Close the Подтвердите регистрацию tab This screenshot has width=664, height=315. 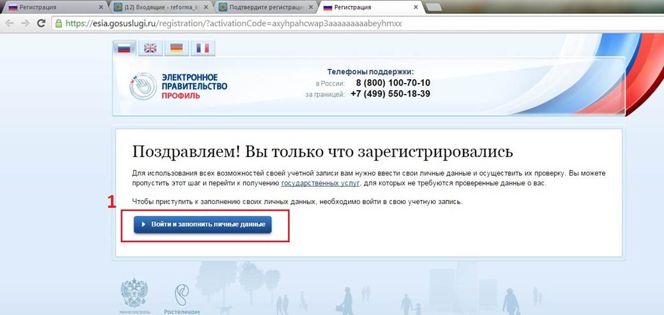coord(310,7)
